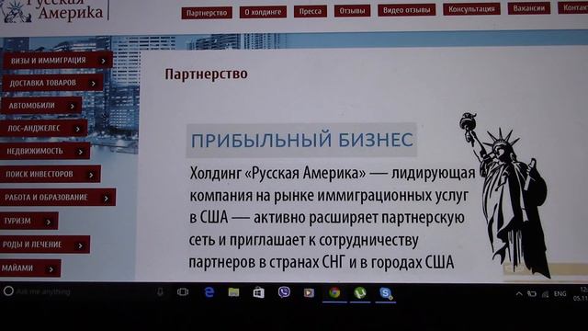Open Визы и иммиграция section

(x=57, y=60)
